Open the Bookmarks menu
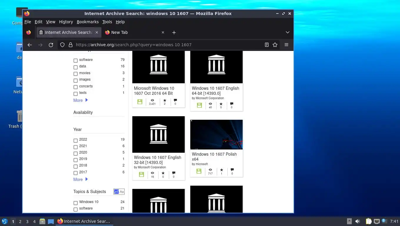The width and height of the screenshot is (400, 226). [88, 22]
